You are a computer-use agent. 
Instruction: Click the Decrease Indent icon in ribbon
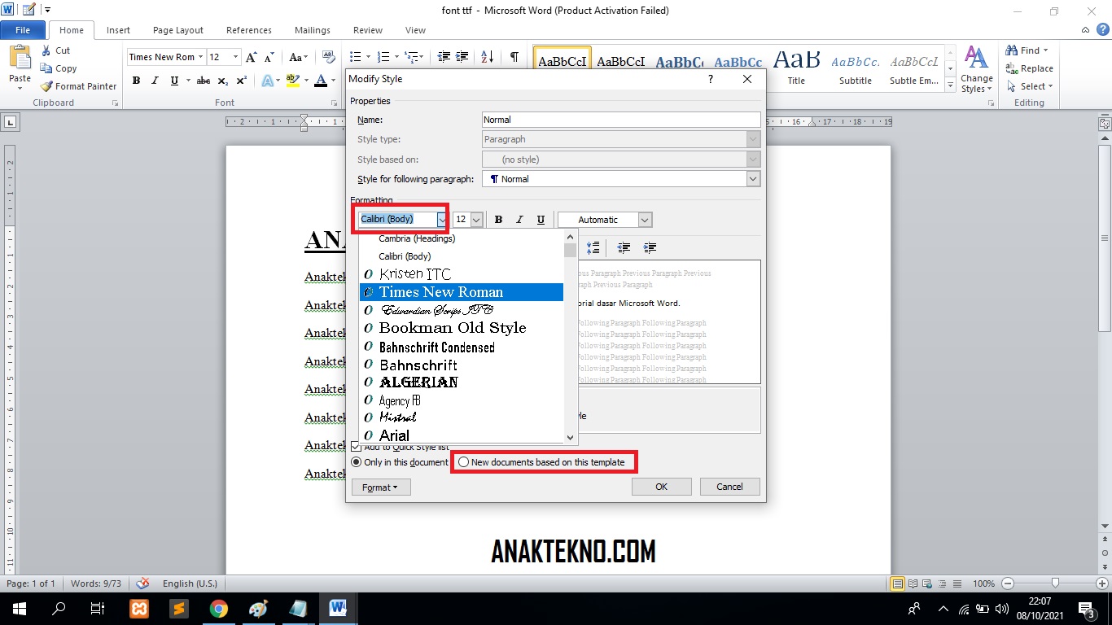point(444,57)
